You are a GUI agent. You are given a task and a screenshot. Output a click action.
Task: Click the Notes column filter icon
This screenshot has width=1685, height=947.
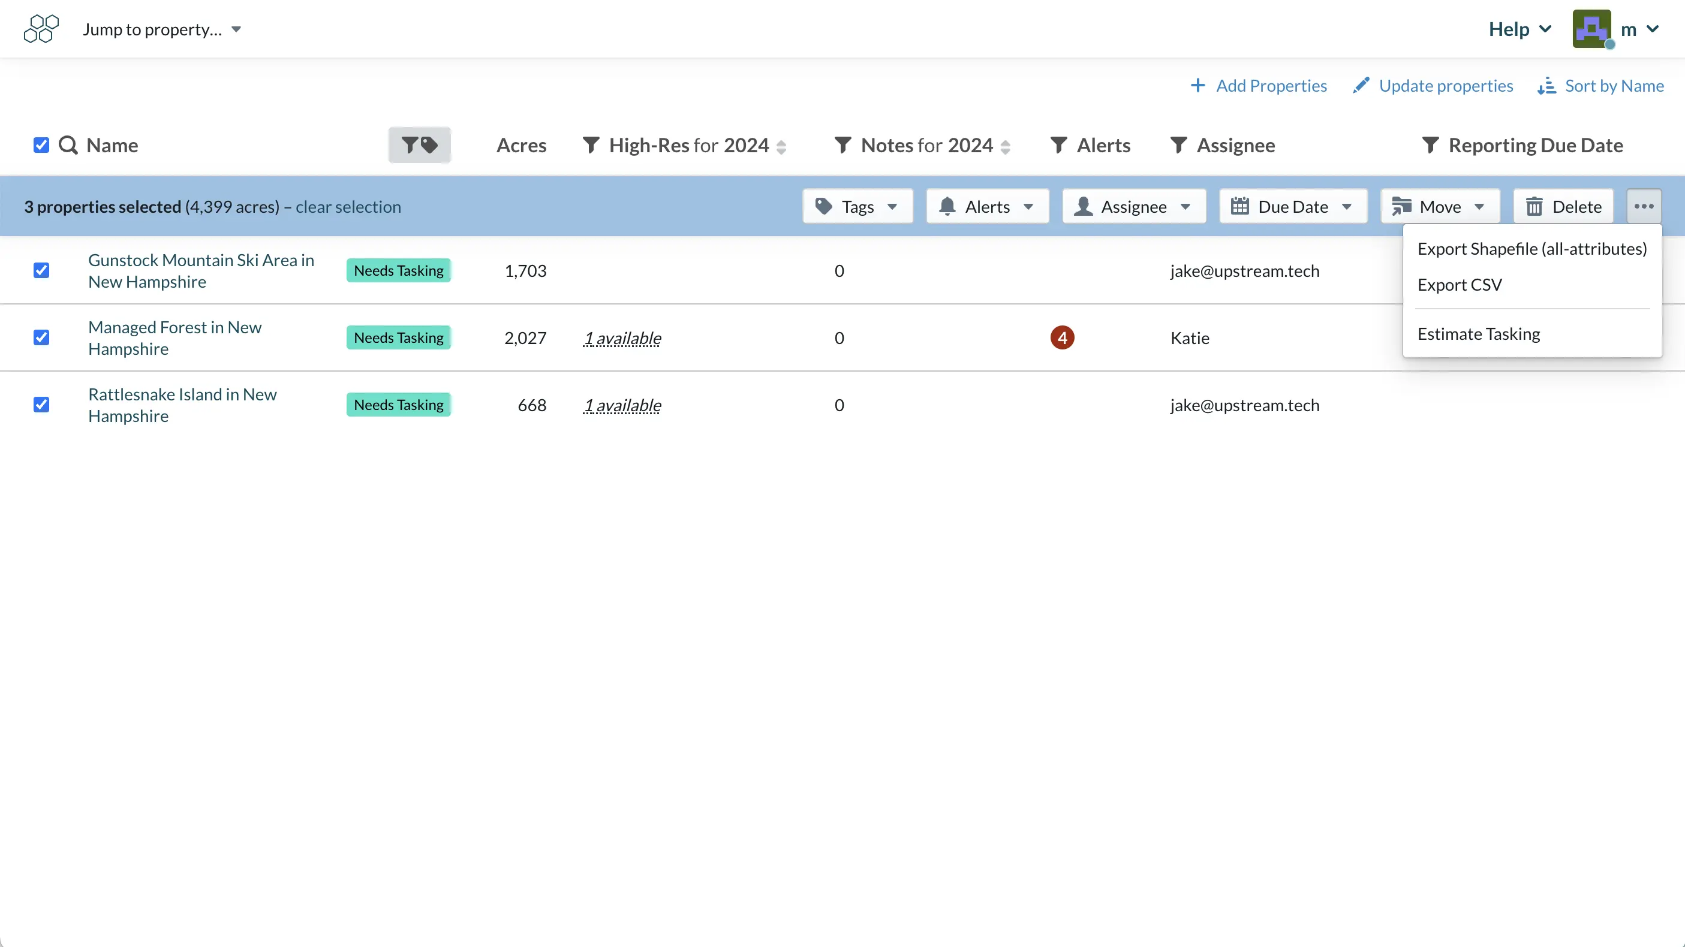[843, 145]
